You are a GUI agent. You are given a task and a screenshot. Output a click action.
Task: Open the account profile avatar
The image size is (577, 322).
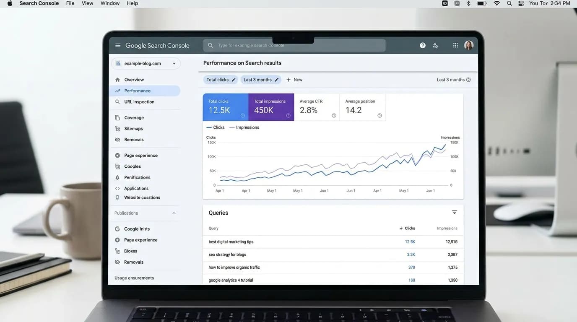(469, 45)
